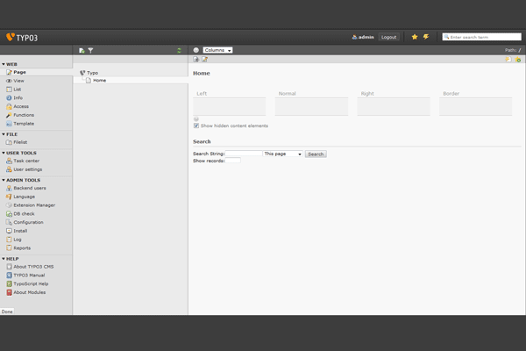Click the User settings icon

(x=9, y=169)
